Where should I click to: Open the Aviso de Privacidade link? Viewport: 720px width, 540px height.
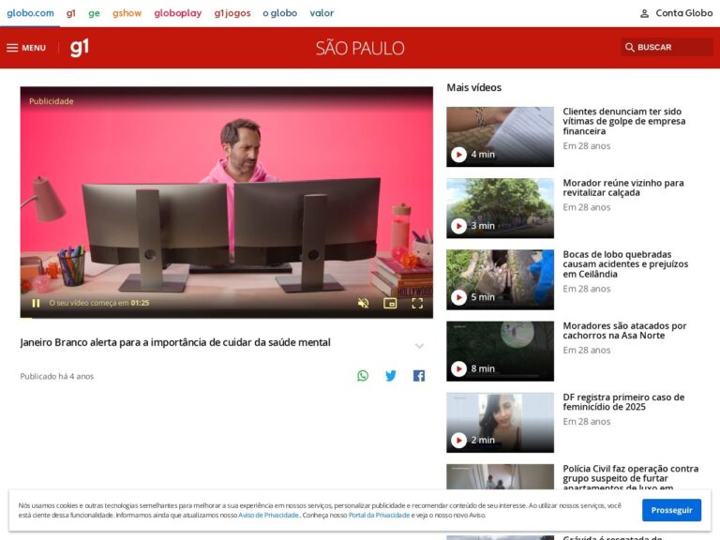pos(269,516)
